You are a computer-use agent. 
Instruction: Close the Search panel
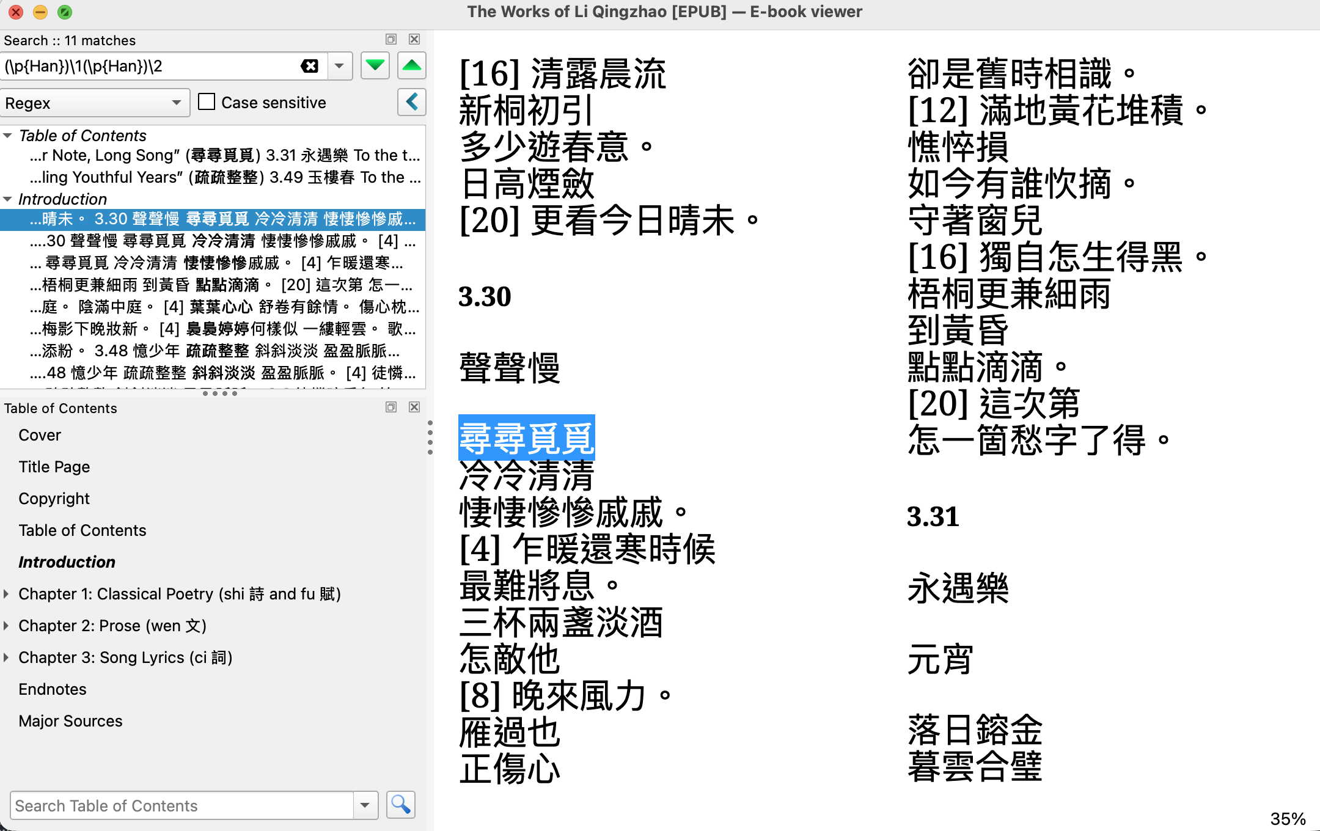pos(414,40)
